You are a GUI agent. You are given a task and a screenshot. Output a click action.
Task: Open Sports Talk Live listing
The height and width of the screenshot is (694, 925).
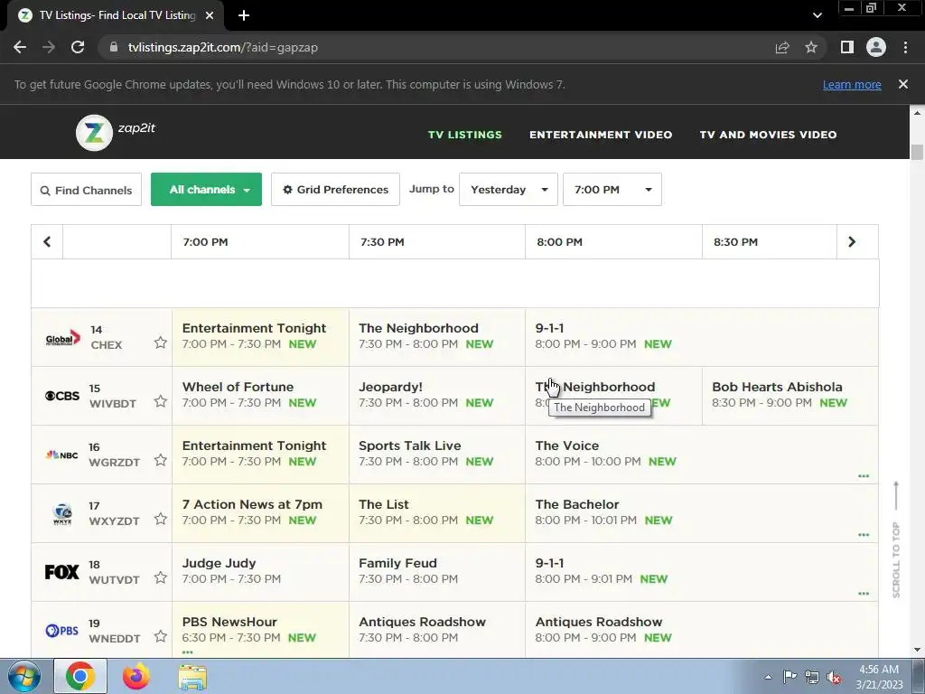coord(410,445)
